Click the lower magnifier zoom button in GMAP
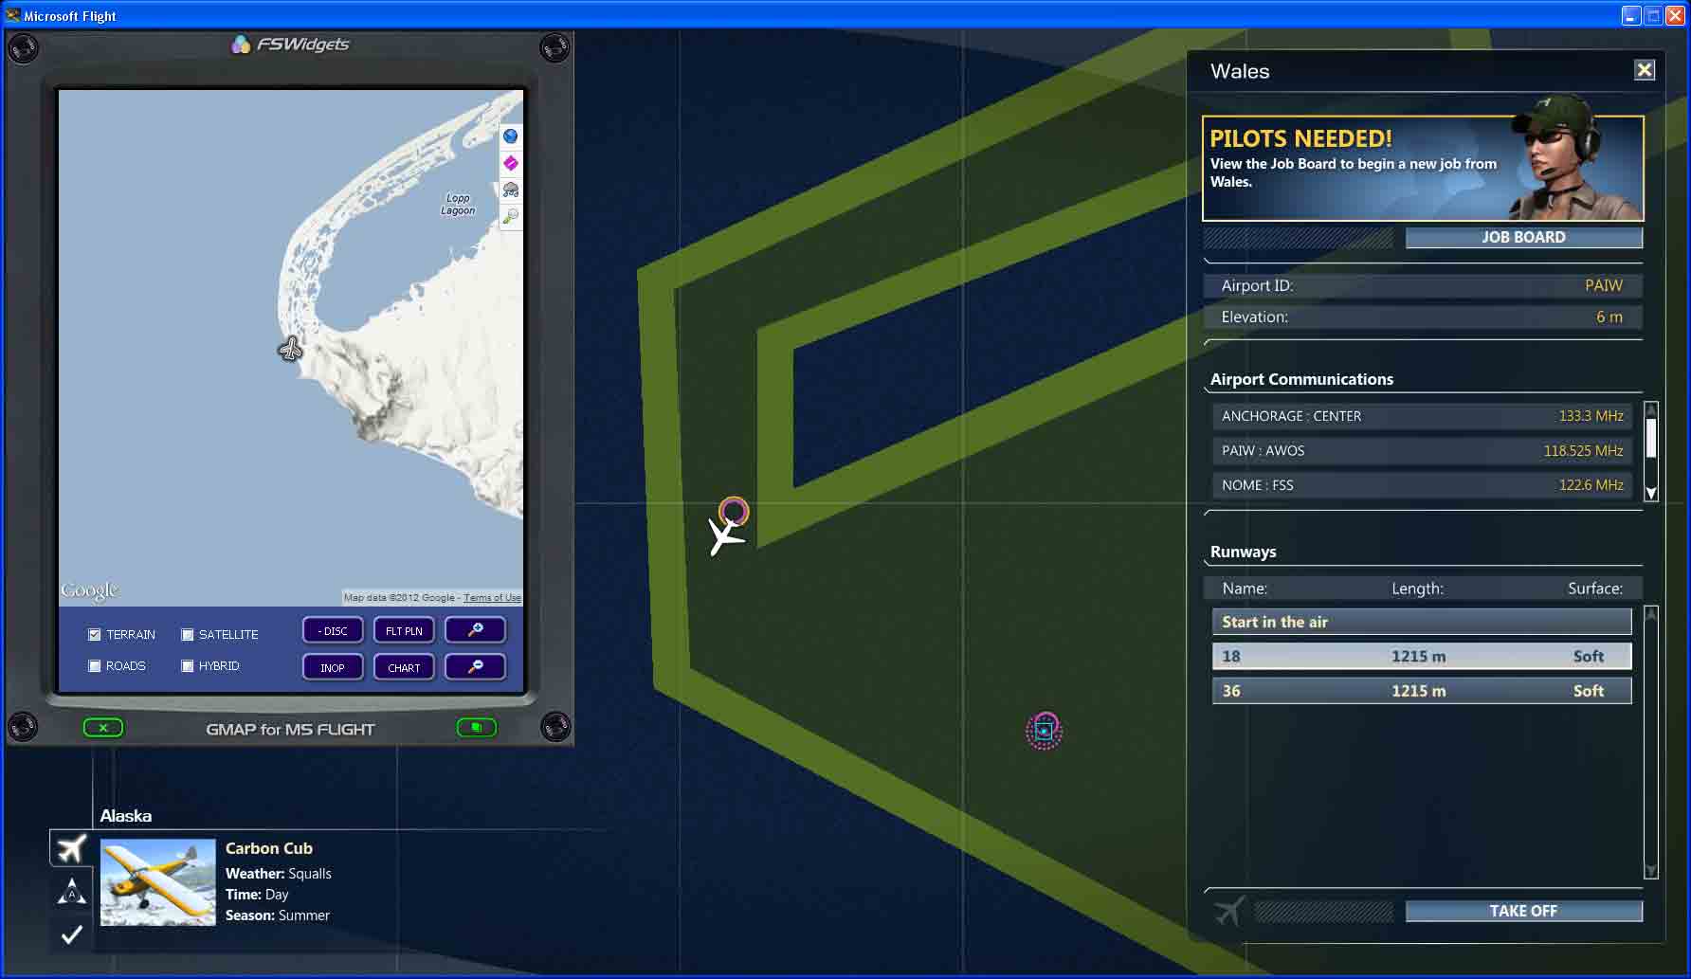Image resolution: width=1691 pixels, height=979 pixels. (x=476, y=667)
